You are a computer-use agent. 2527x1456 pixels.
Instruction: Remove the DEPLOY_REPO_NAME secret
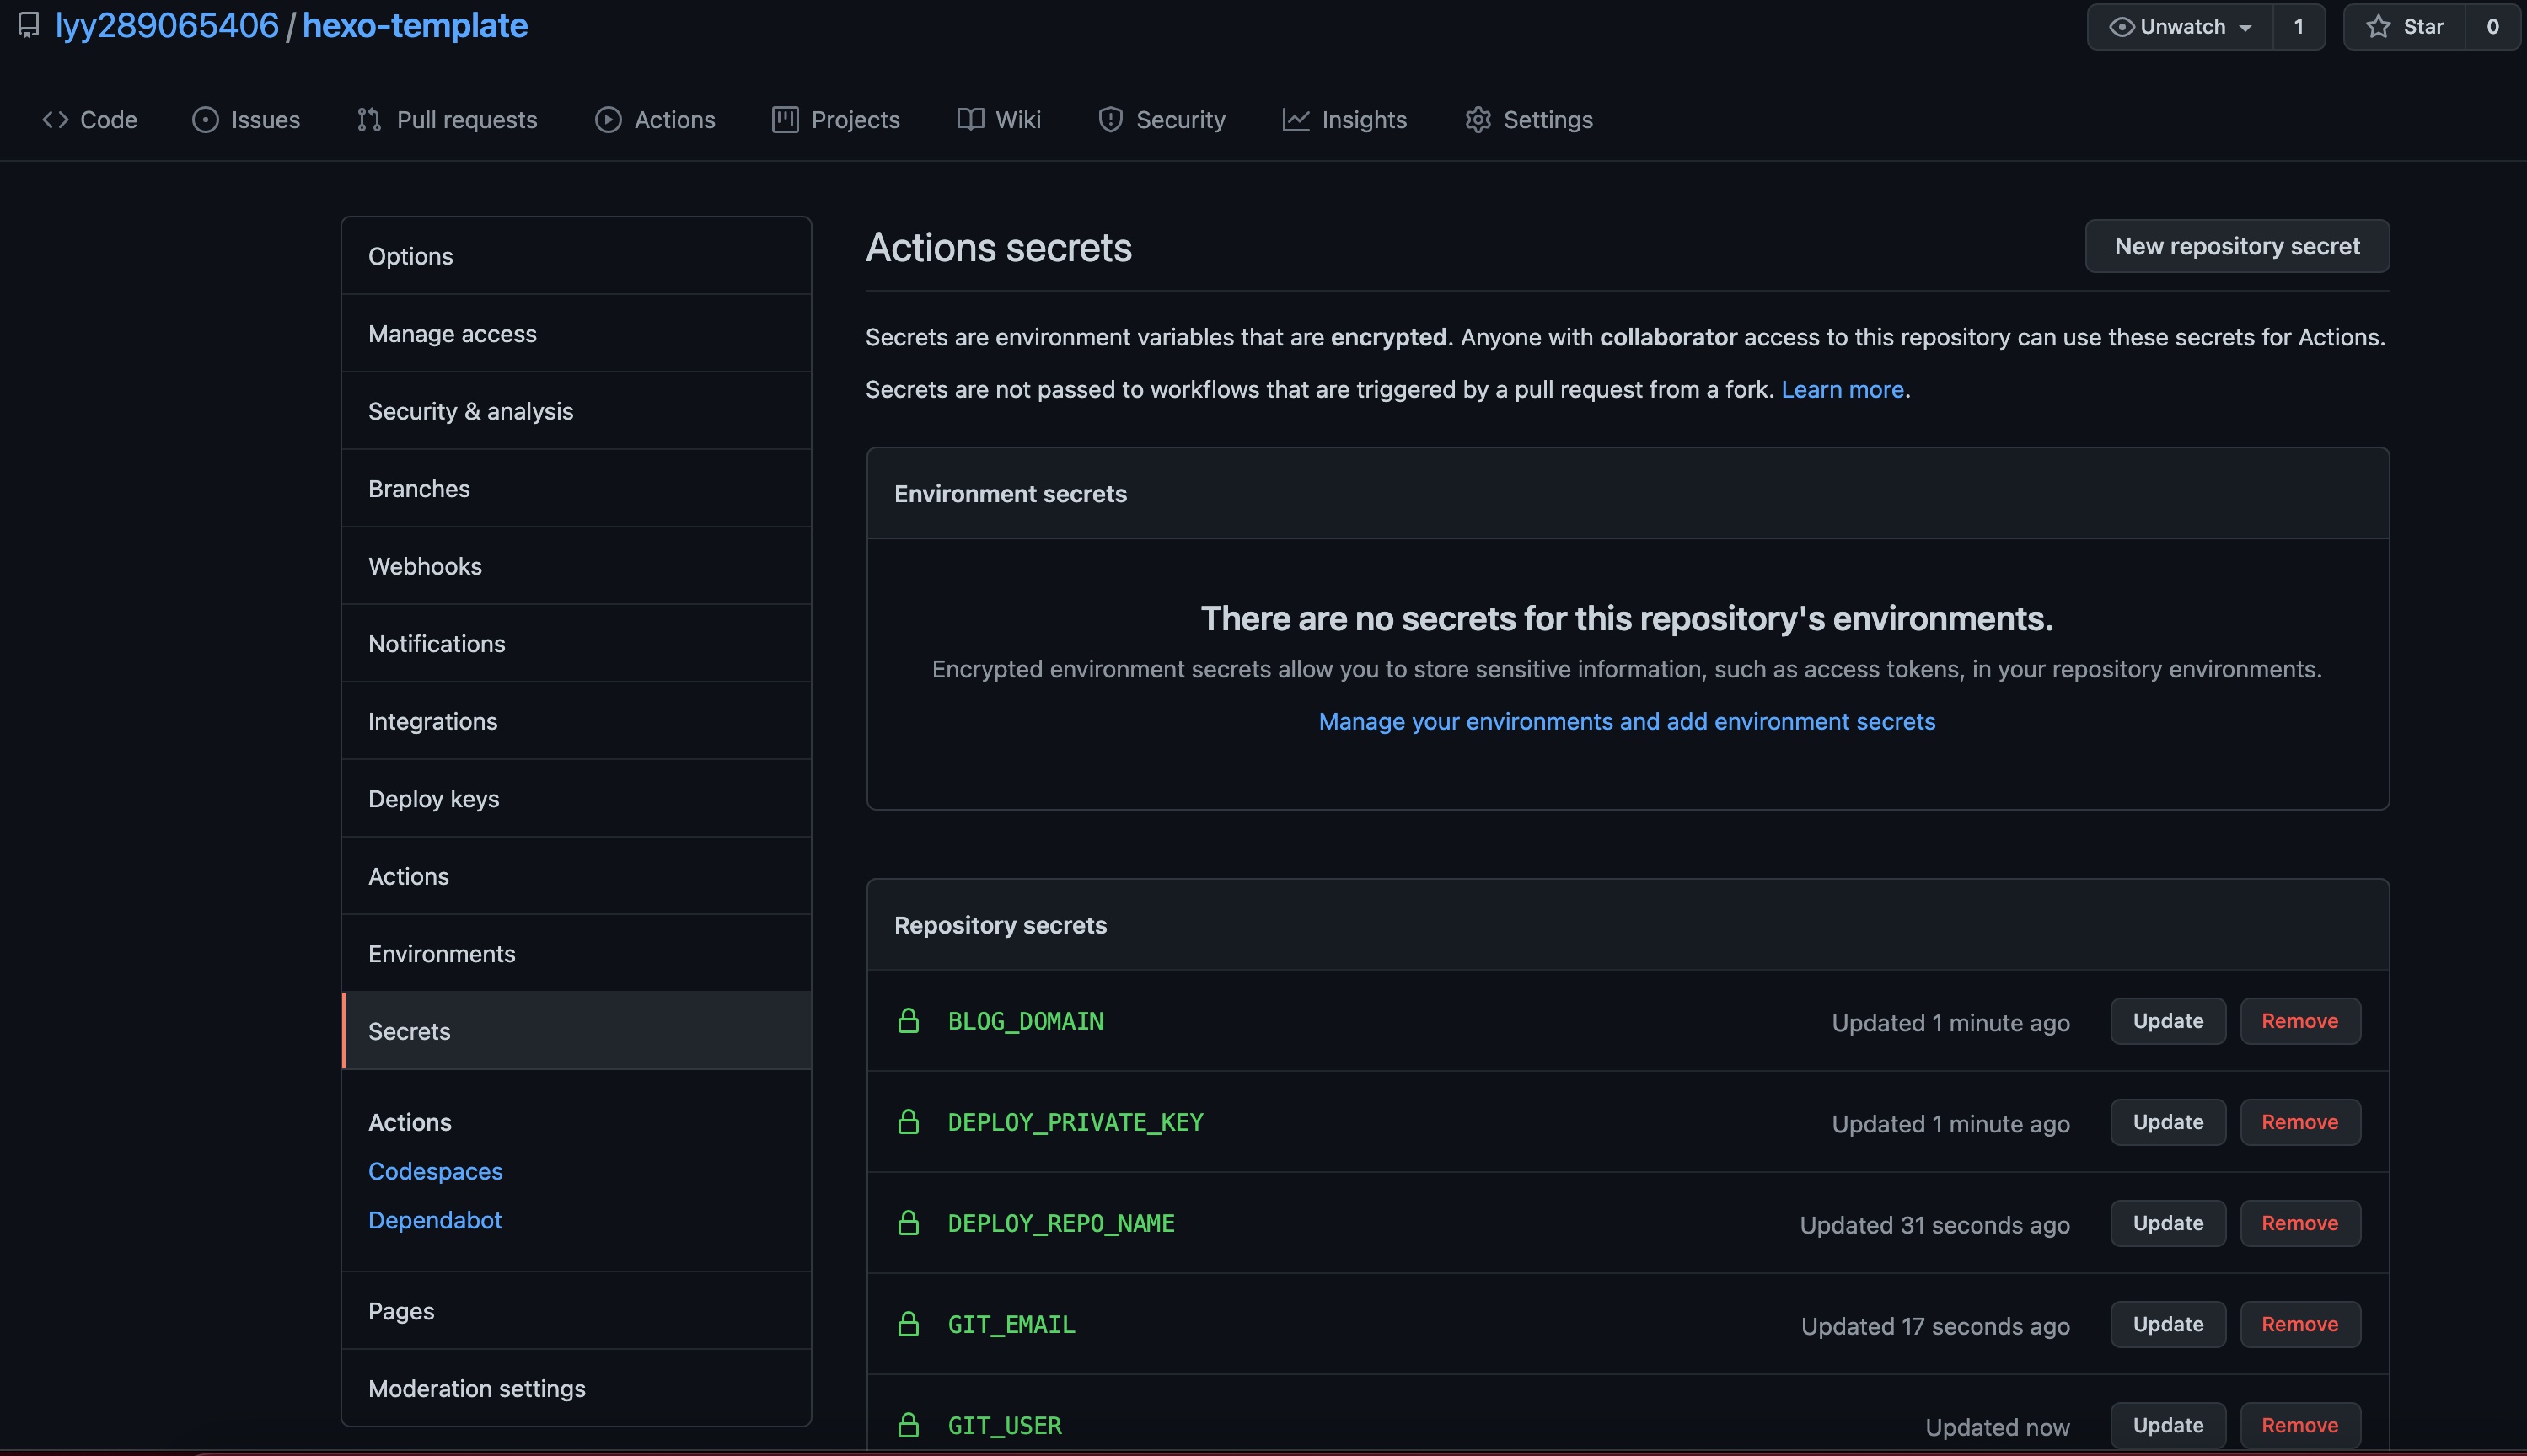coord(2300,1223)
